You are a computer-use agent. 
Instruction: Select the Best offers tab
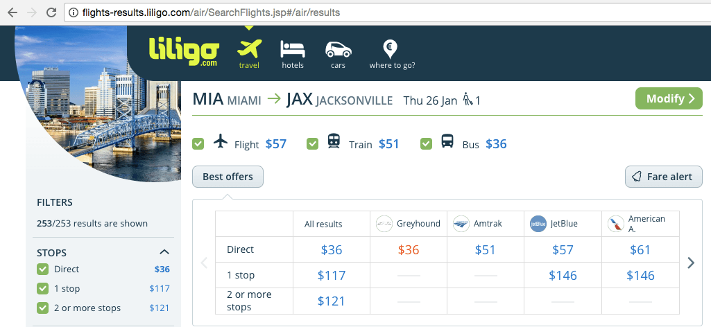pos(228,177)
